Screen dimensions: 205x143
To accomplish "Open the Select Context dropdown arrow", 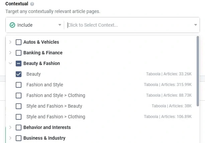I will [195, 25].
